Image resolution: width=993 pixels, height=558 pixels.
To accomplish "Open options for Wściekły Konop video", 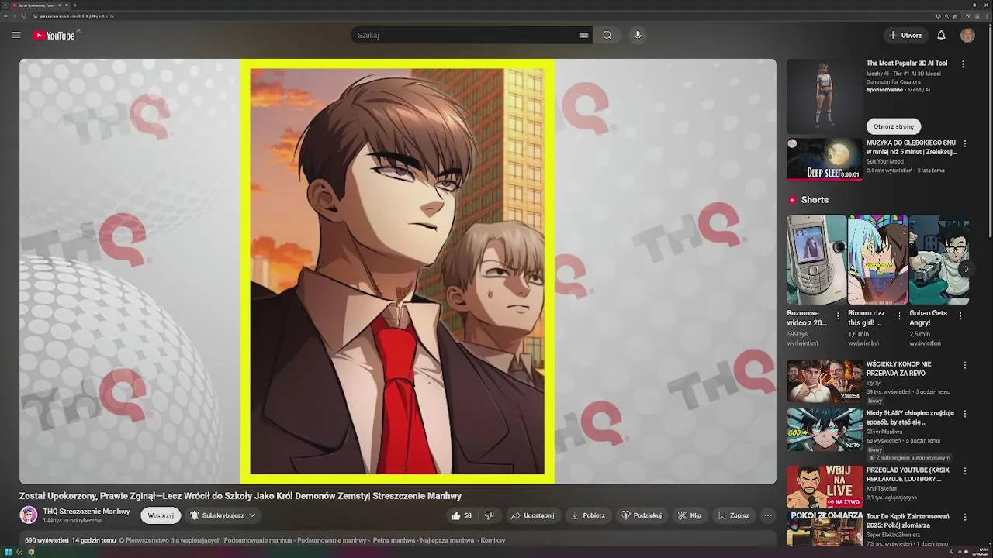I will point(965,365).
